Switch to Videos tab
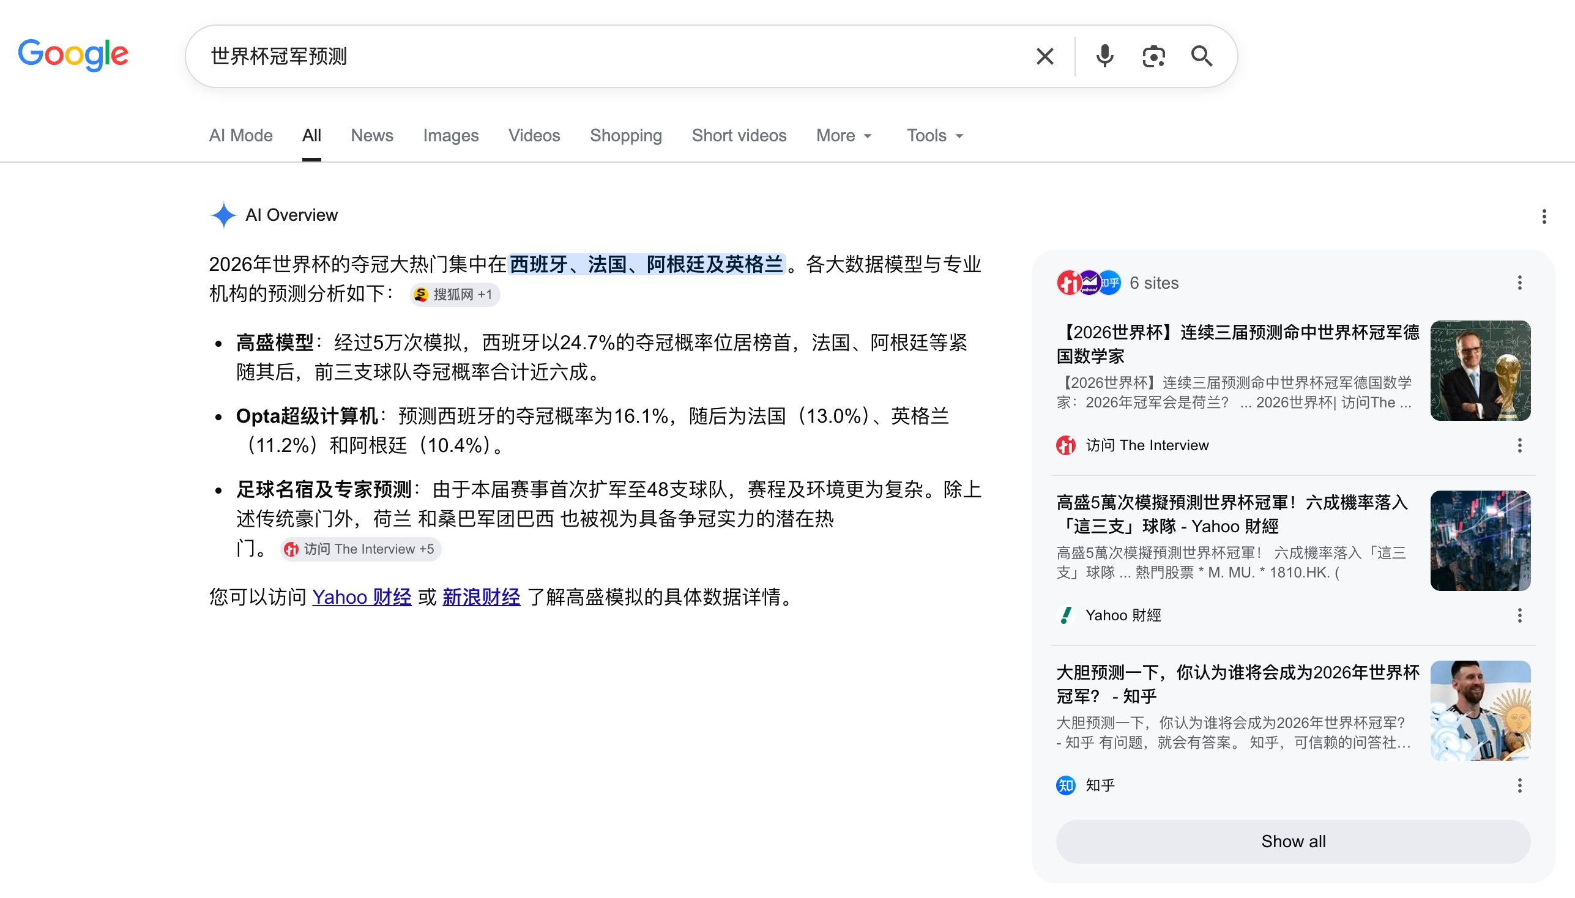 coord(534,136)
